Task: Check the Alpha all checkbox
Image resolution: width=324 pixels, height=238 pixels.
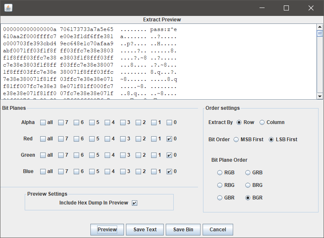Action: [x=43, y=123]
